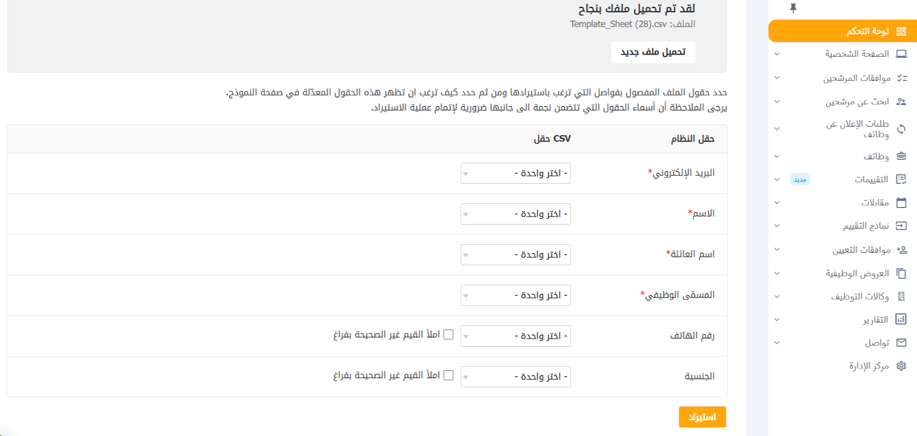Select CSV field dropdown for المسمّى الوظيفي
This screenshot has height=436, width=917.
515,296
